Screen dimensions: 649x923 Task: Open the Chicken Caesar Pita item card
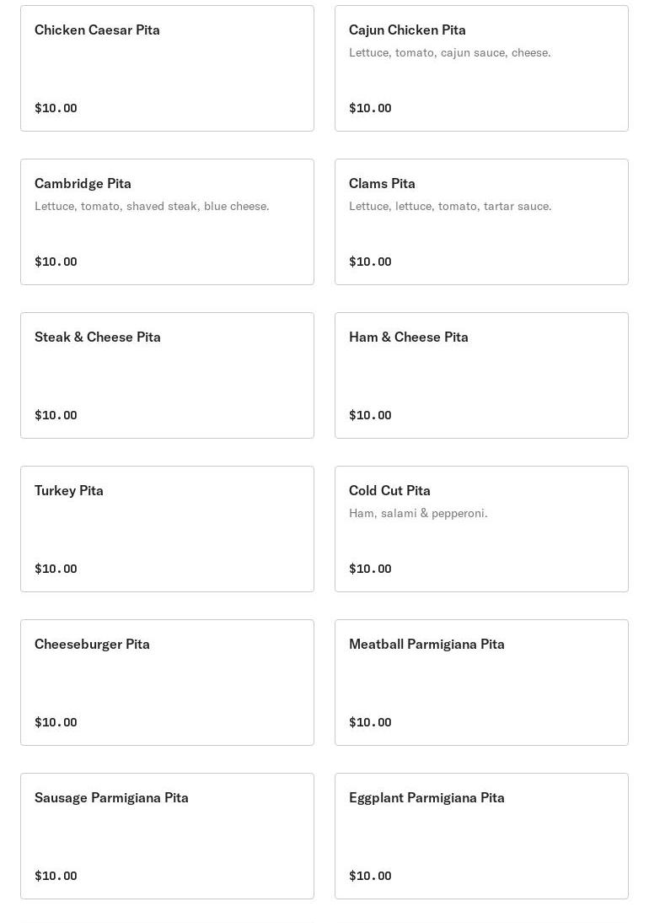167,68
